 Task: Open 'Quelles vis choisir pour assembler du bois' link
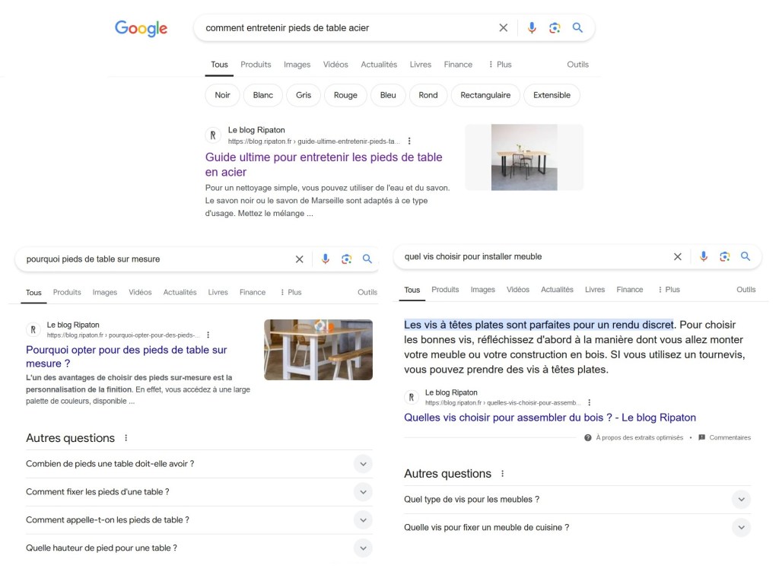coord(549,418)
